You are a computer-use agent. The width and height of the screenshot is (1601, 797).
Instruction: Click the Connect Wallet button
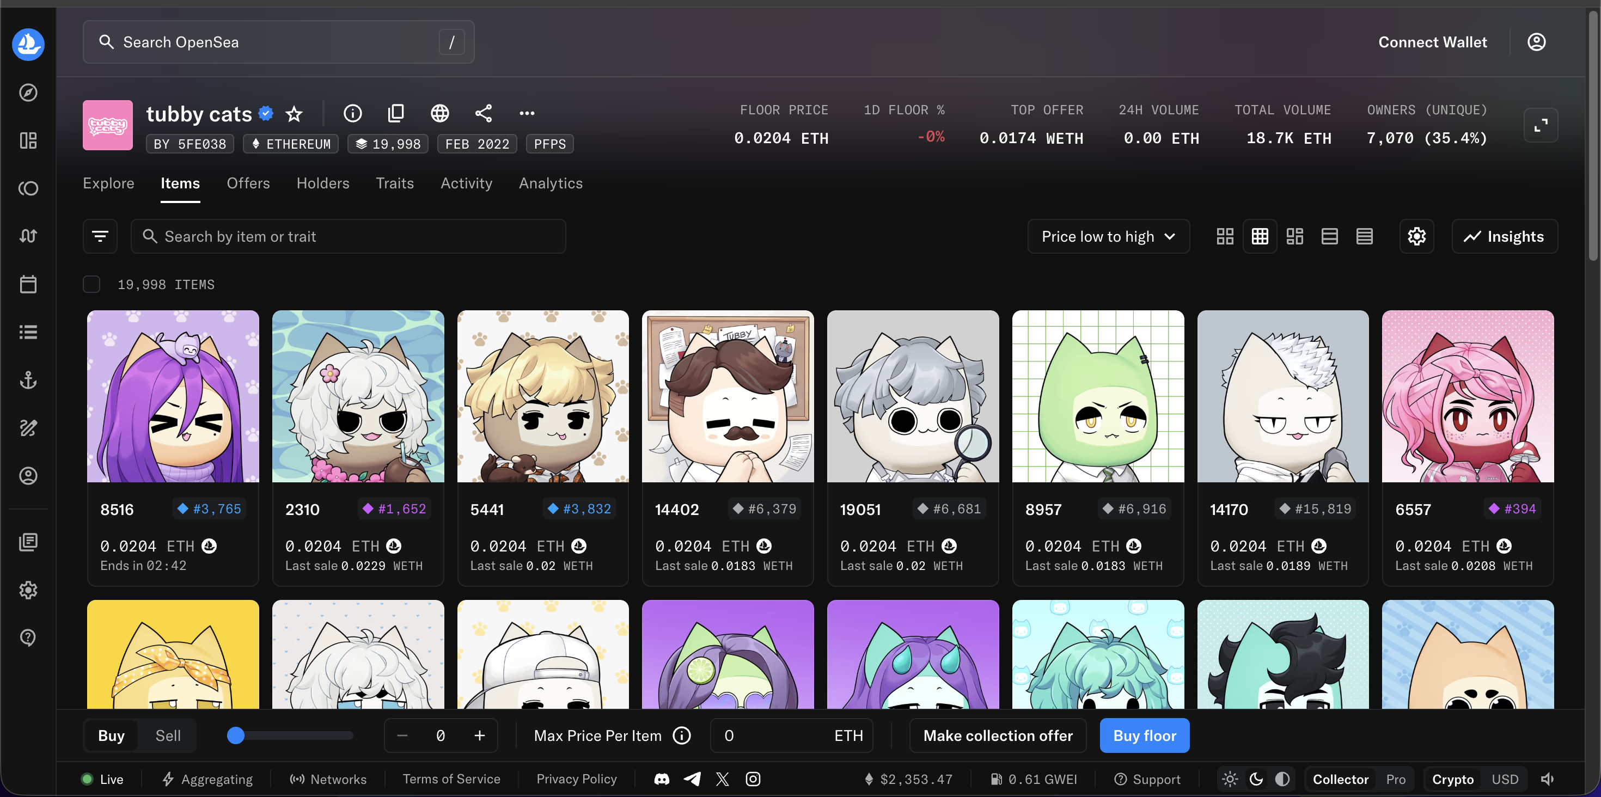[1433, 42]
